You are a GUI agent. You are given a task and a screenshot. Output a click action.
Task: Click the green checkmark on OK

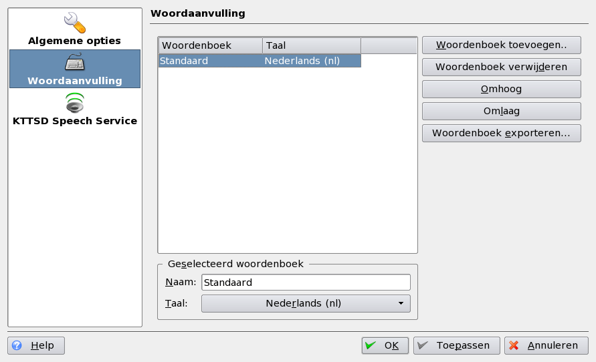(x=371, y=345)
